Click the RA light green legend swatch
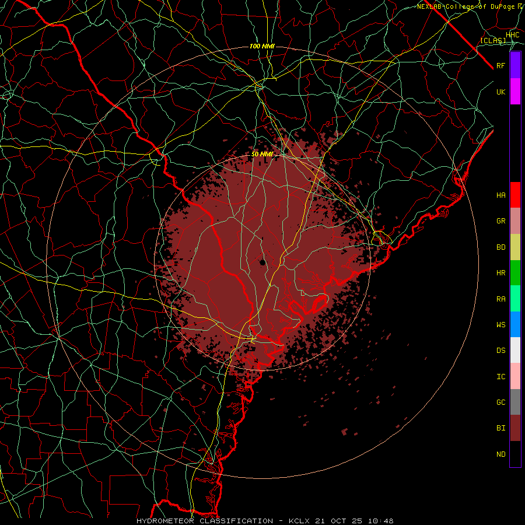 coord(515,299)
